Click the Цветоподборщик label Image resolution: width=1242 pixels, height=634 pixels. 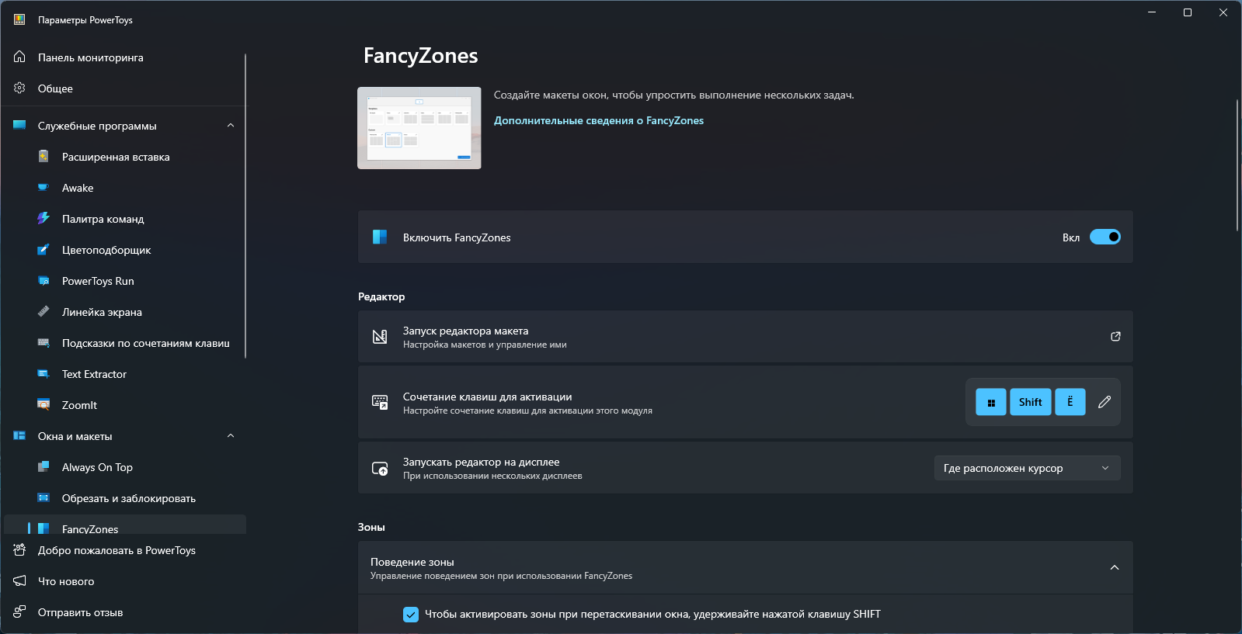click(106, 250)
